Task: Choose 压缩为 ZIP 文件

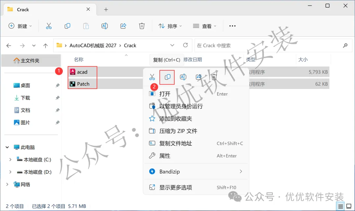Action: (x=196, y=131)
